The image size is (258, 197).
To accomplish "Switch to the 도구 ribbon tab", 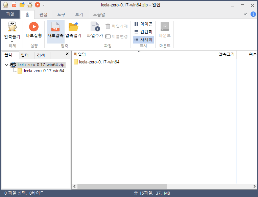I will [61, 15].
